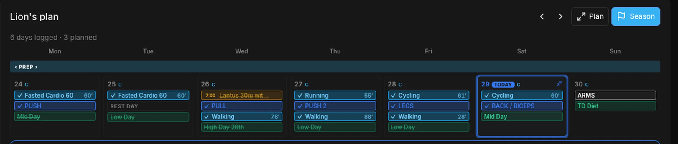Toggle Running 55' checkmark on Thursday
This screenshot has height=144, width=678.
300,95
